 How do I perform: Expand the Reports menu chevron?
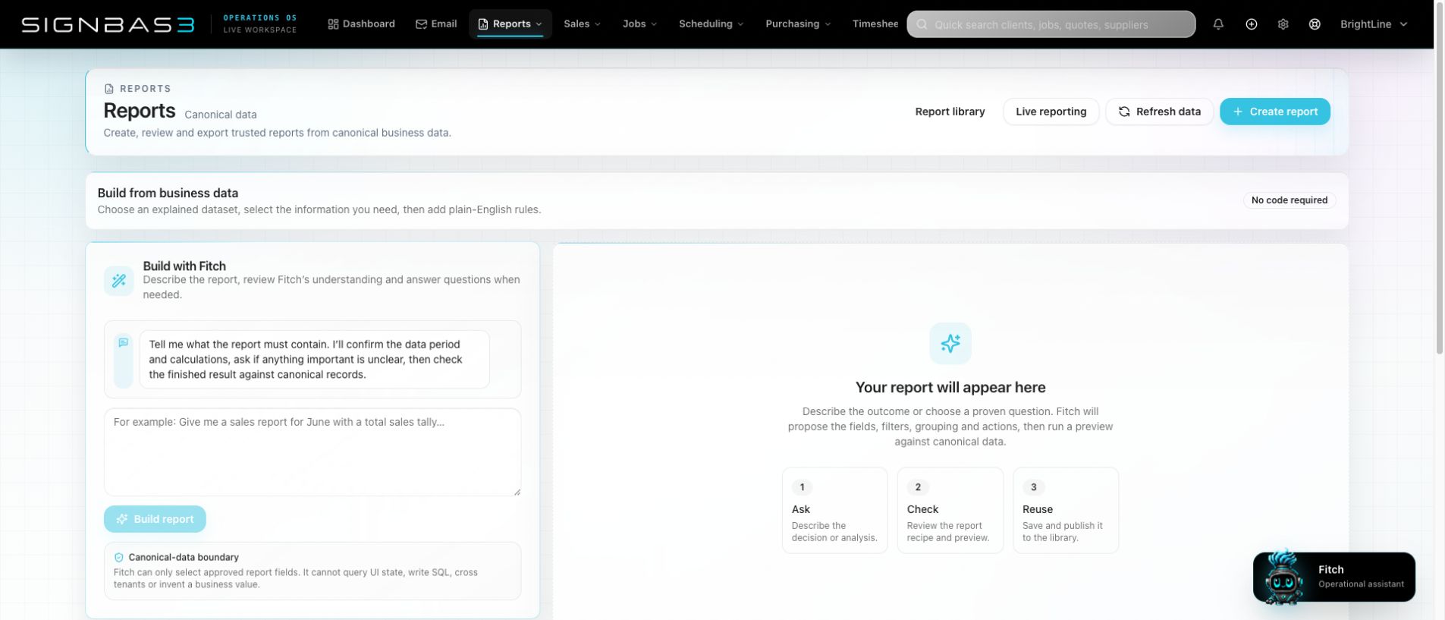539,24
